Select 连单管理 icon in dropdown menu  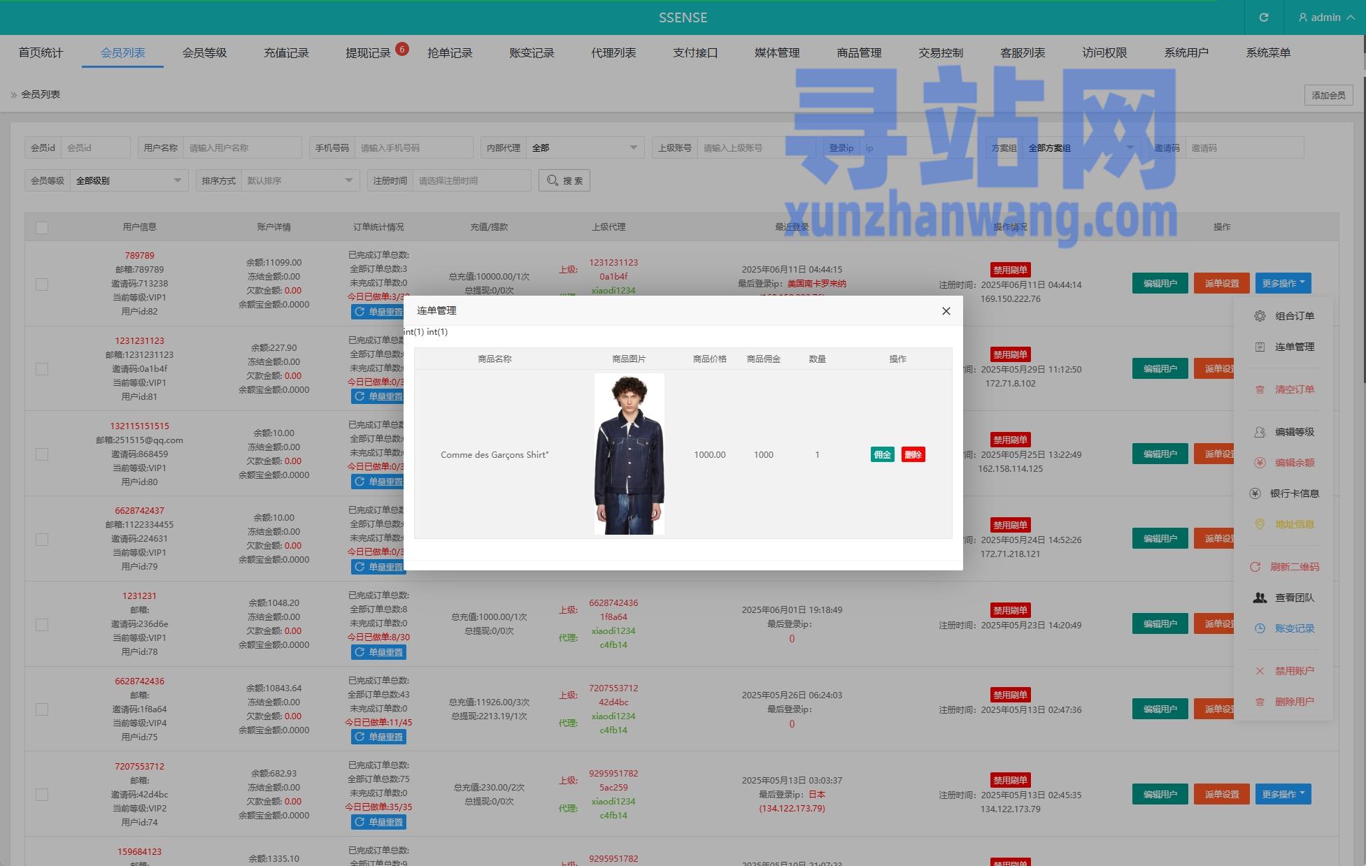point(1260,347)
